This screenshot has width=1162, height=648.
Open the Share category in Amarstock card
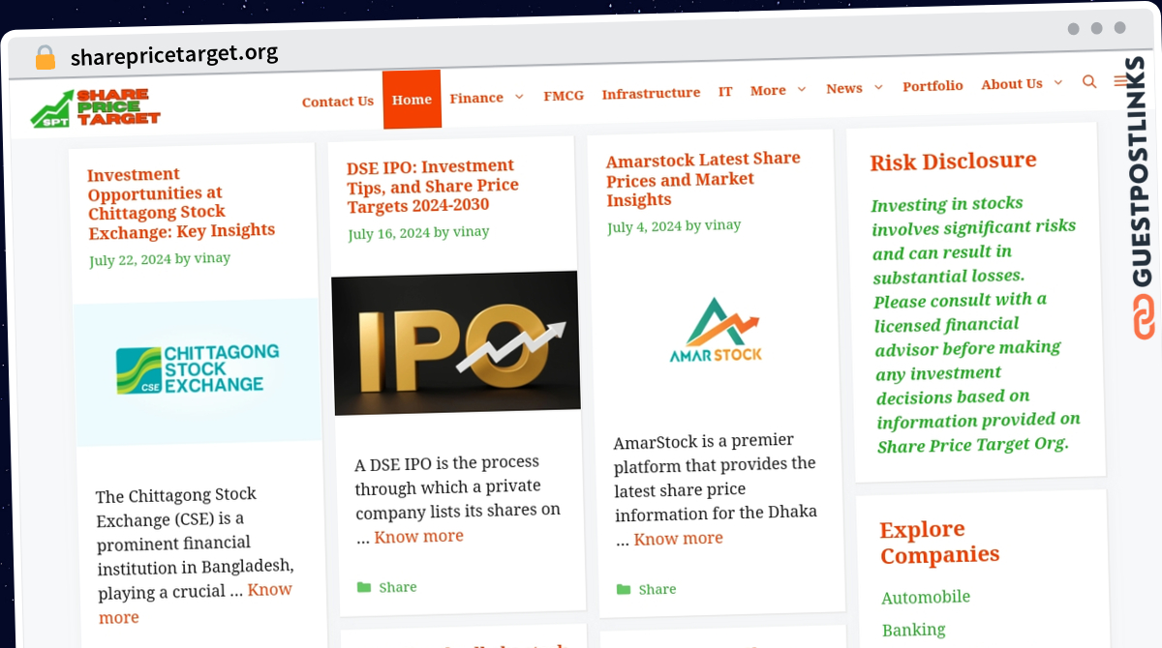[657, 589]
